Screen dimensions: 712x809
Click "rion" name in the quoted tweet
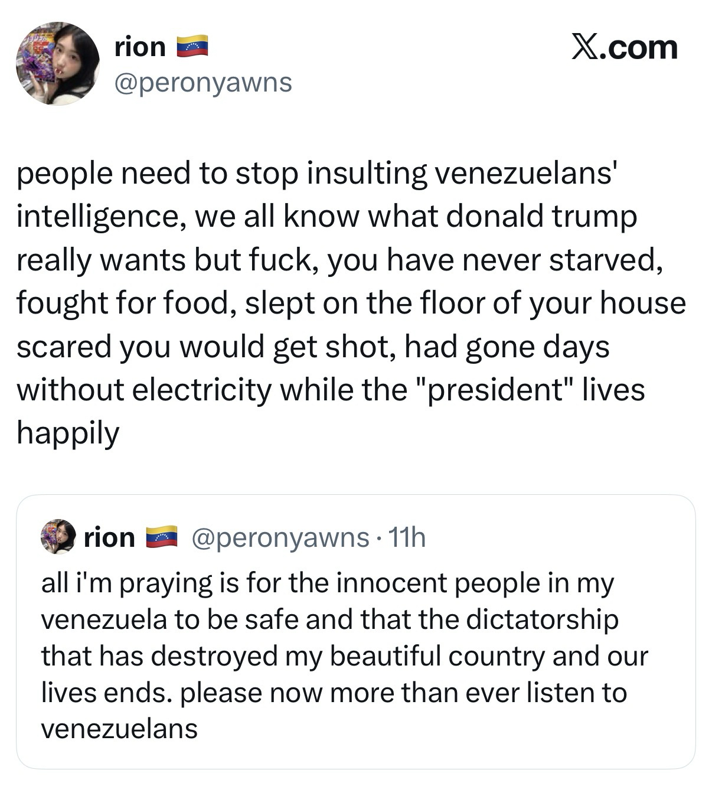[x=110, y=537]
